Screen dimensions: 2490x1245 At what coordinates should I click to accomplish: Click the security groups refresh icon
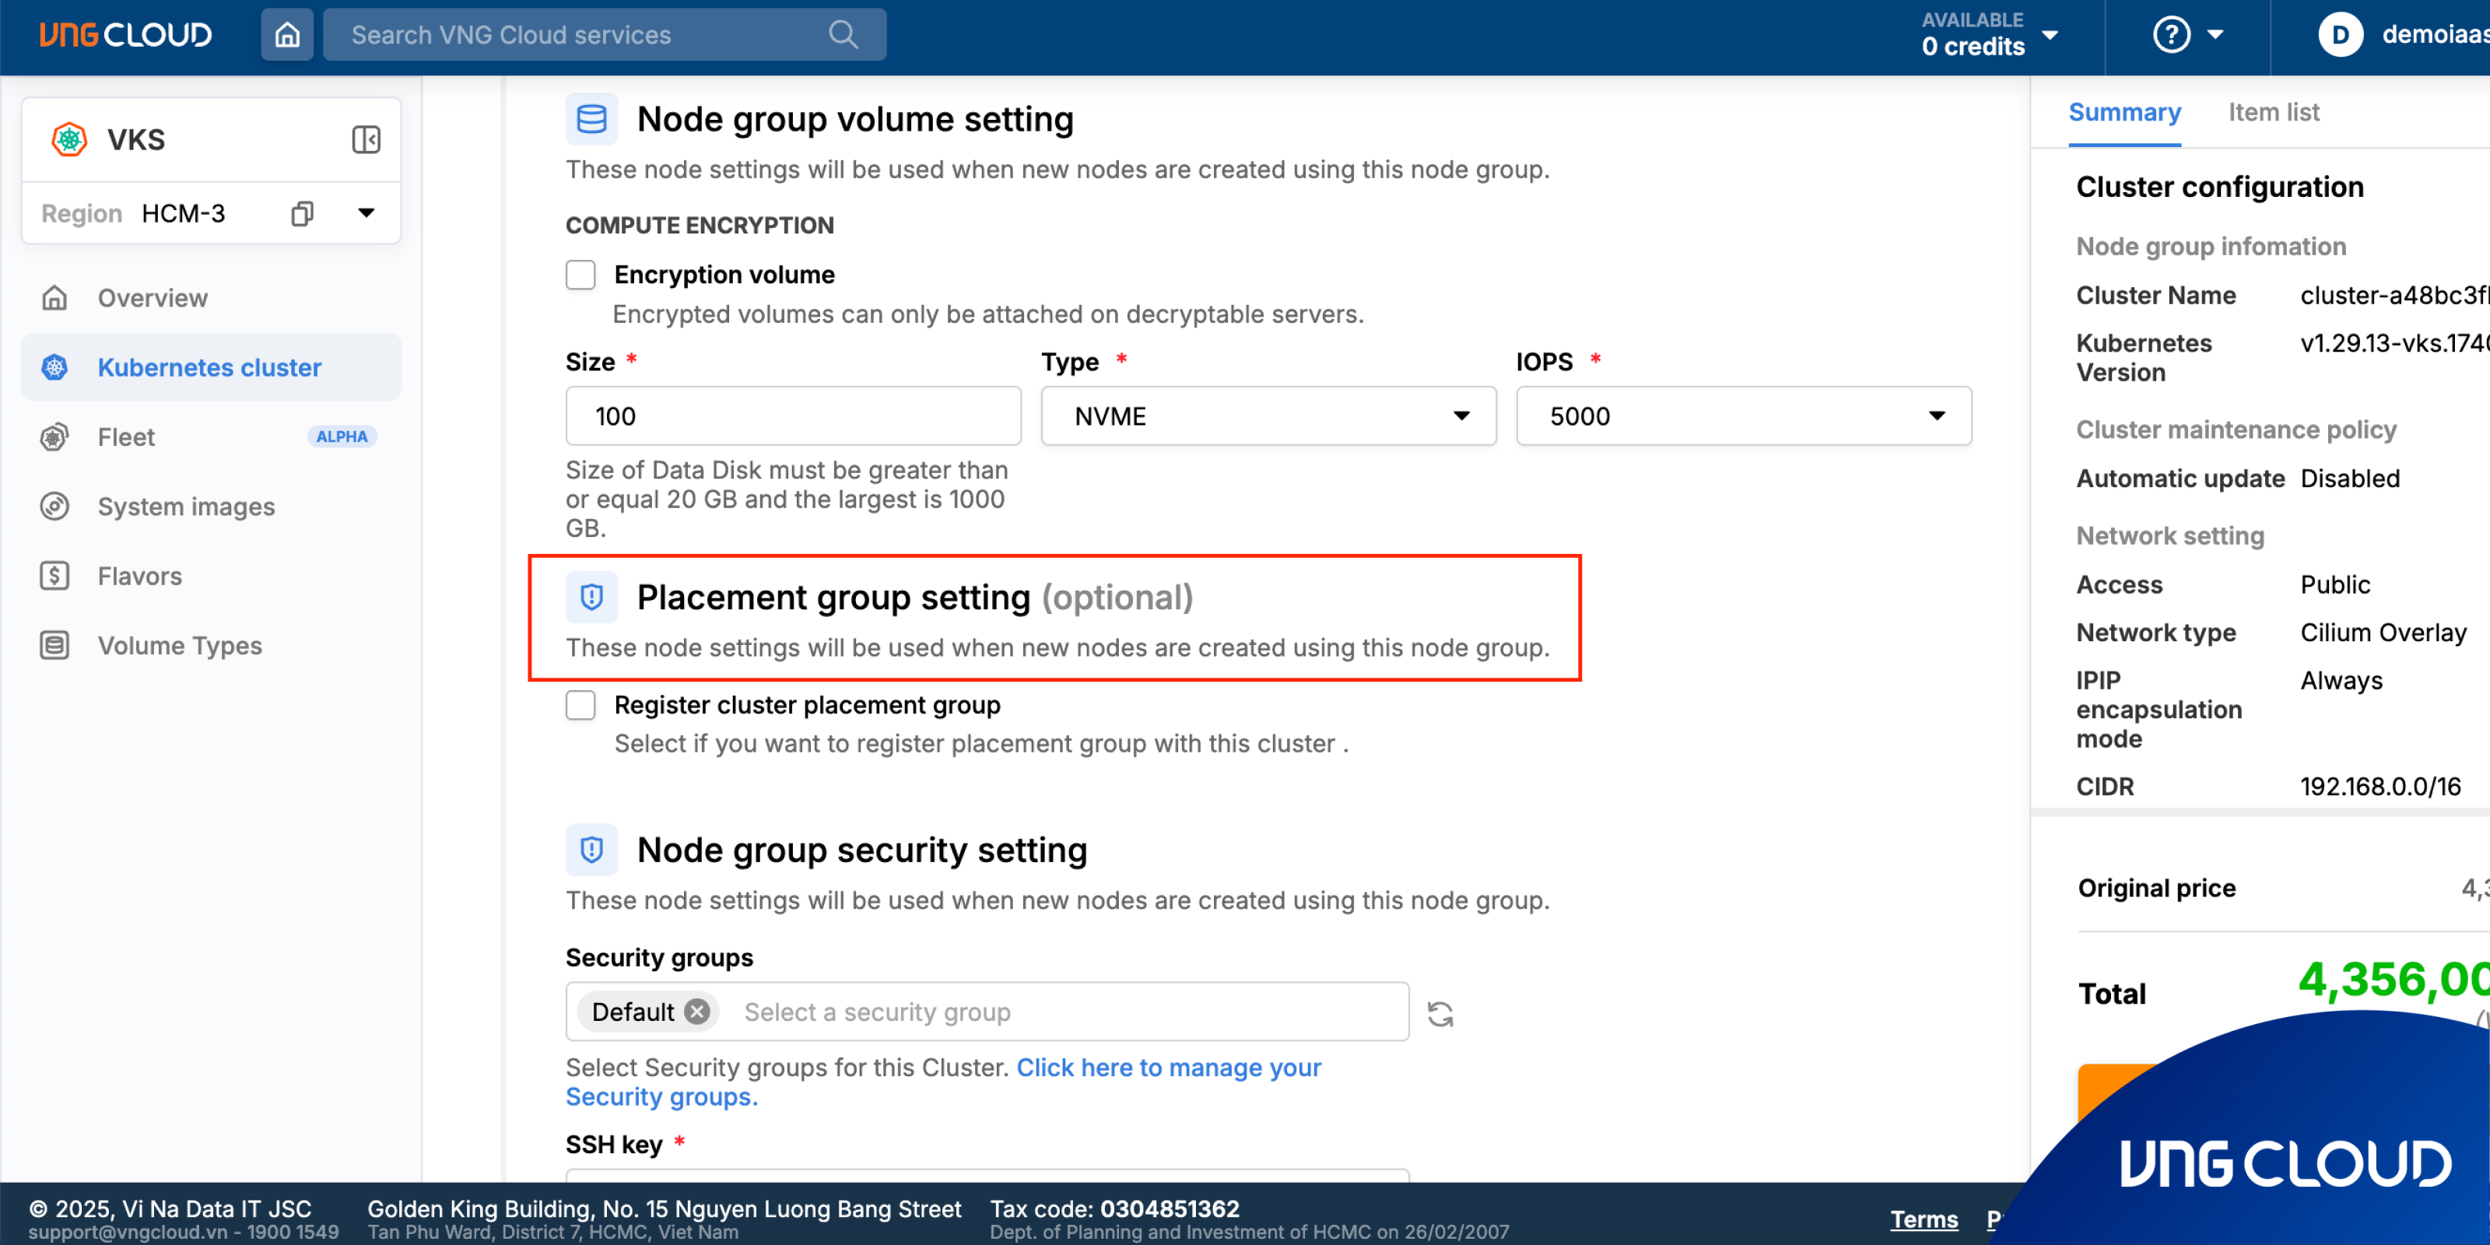(x=1440, y=1013)
